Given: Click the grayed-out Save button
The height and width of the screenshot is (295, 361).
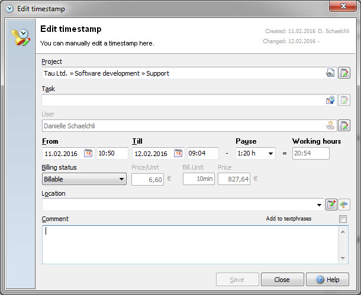Looking at the screenshot, I should pos(237,280).
